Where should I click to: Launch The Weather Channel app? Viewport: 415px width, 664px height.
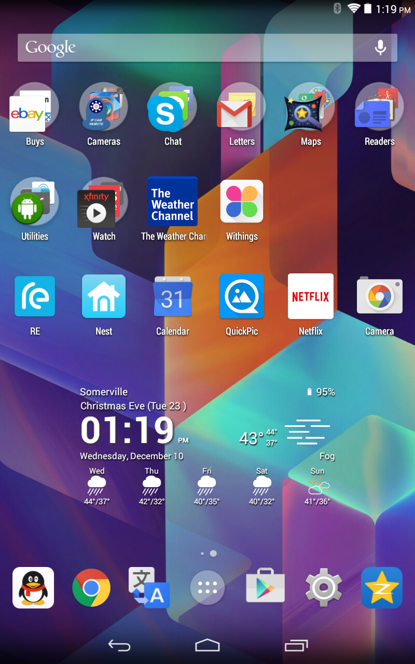point(173,201)
